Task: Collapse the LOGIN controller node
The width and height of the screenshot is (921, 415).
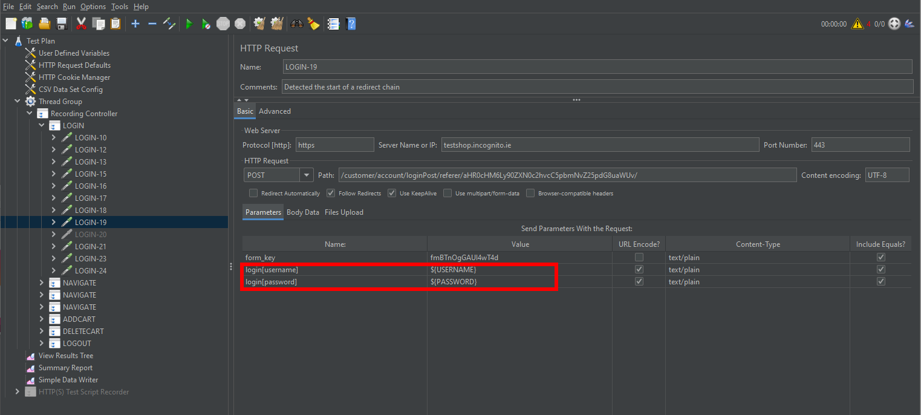Action: tap(42, 125)
